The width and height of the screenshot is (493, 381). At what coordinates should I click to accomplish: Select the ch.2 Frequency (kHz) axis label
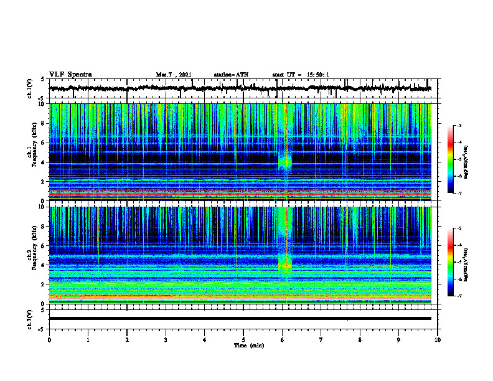(32, 248)
